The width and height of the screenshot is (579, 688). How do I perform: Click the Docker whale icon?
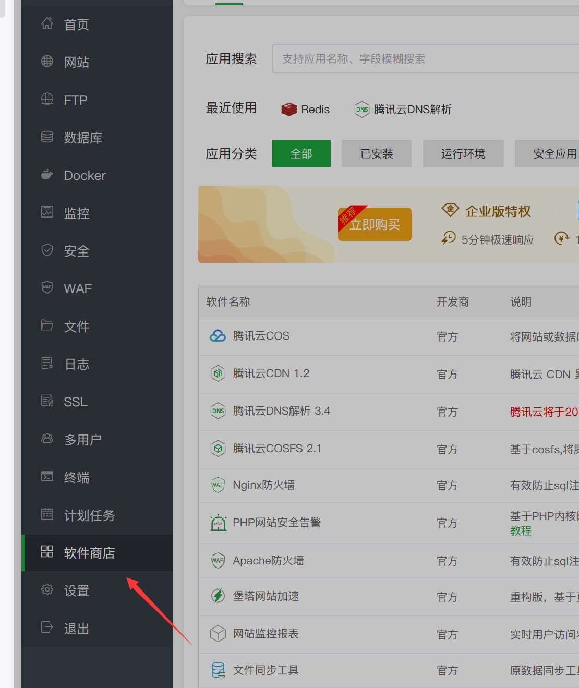click(x=47, y=175)
